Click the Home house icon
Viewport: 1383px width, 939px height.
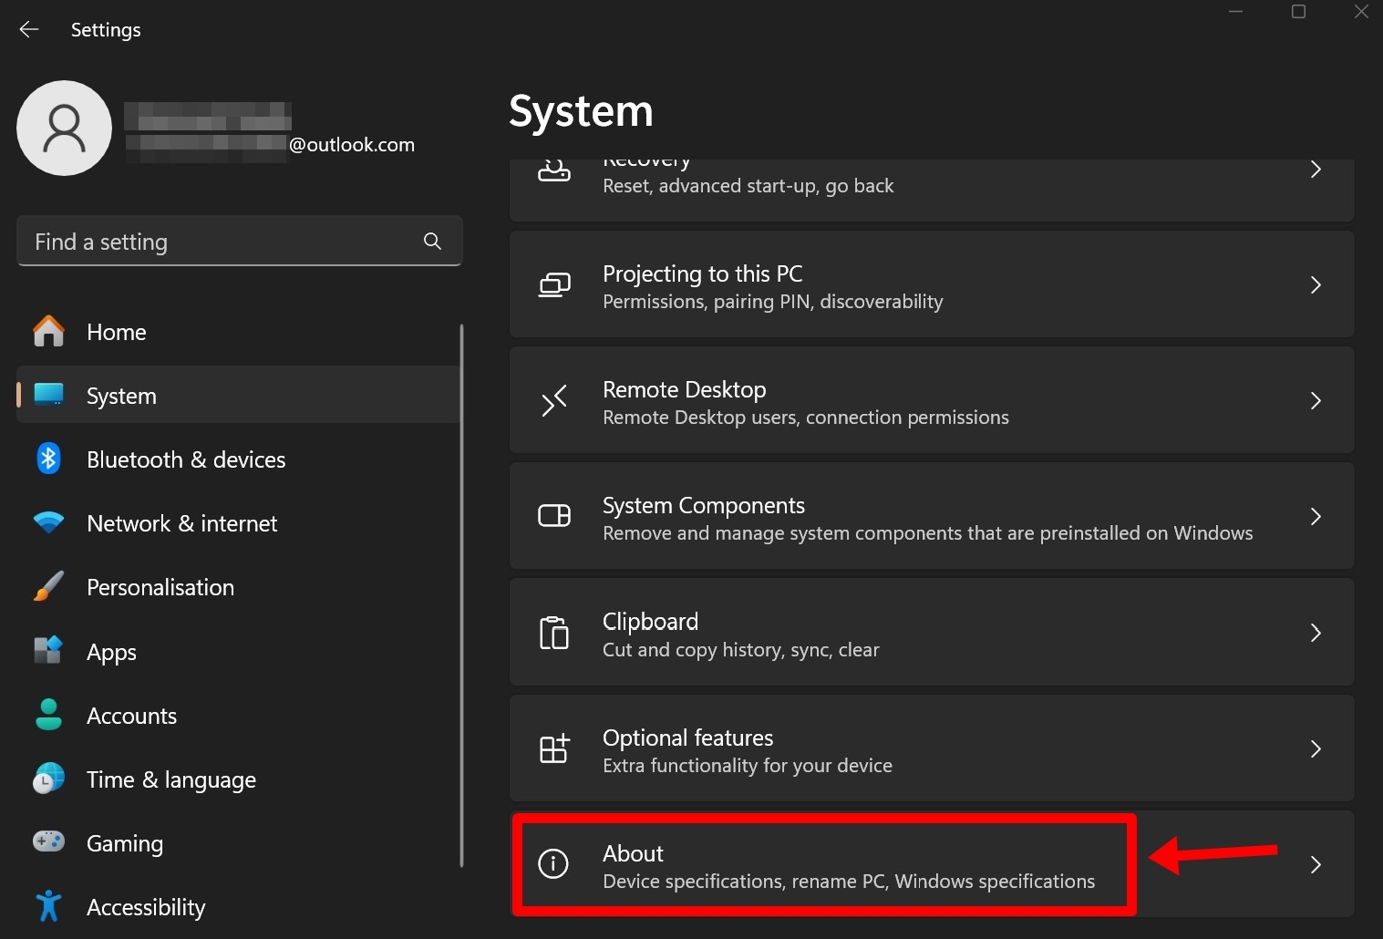(x=48, y=331)
